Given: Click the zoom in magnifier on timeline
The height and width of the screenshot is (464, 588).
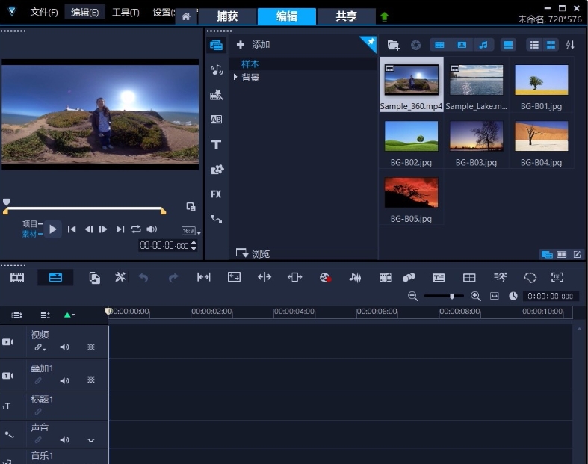Looking at the screenshot, I should click(x=476, y=297).
